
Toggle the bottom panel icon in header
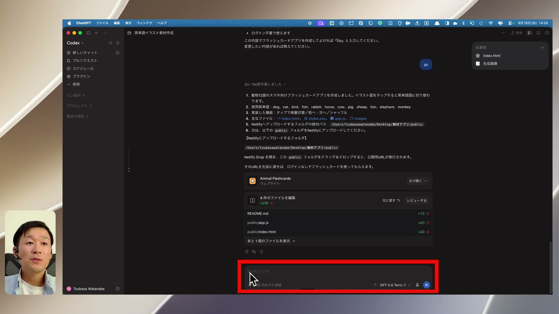click(538, 33)
